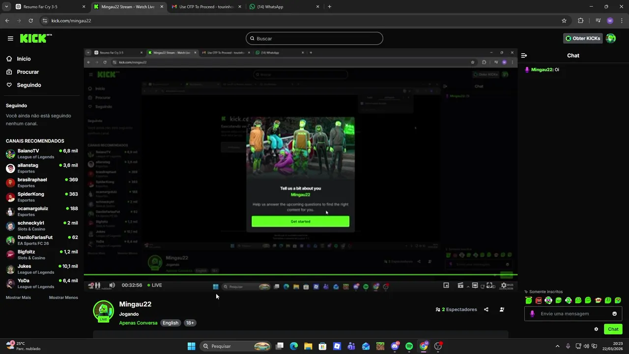Click the KICK logo
The width and height of the screenshot is (629, 354).
[x=36, y=38]
